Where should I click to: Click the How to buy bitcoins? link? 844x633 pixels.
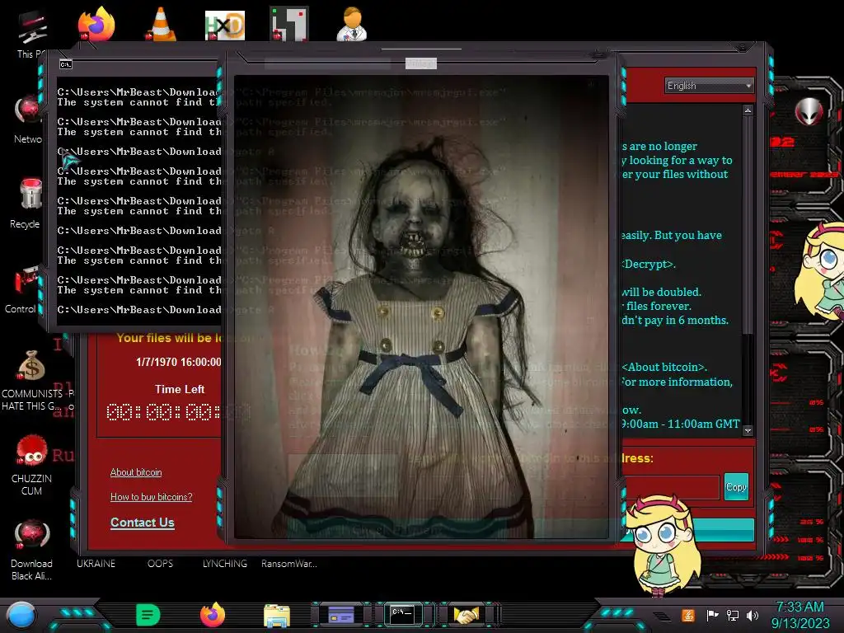pyautogui.click(x=152, y=497)
